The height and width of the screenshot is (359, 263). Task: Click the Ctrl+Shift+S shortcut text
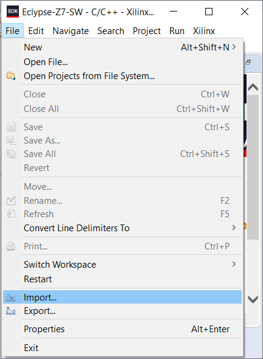[205, 153]
